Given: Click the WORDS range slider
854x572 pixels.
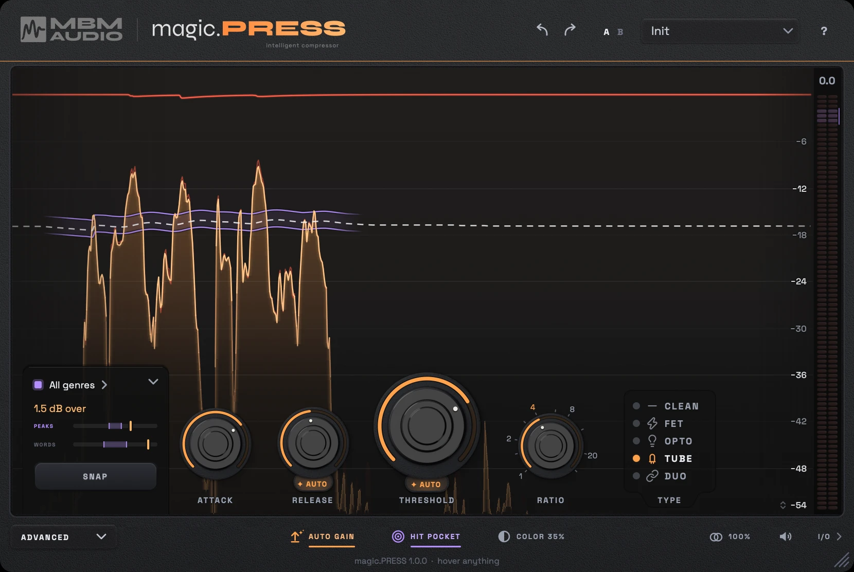Looking at the screenshot, I should click(115, 444).
